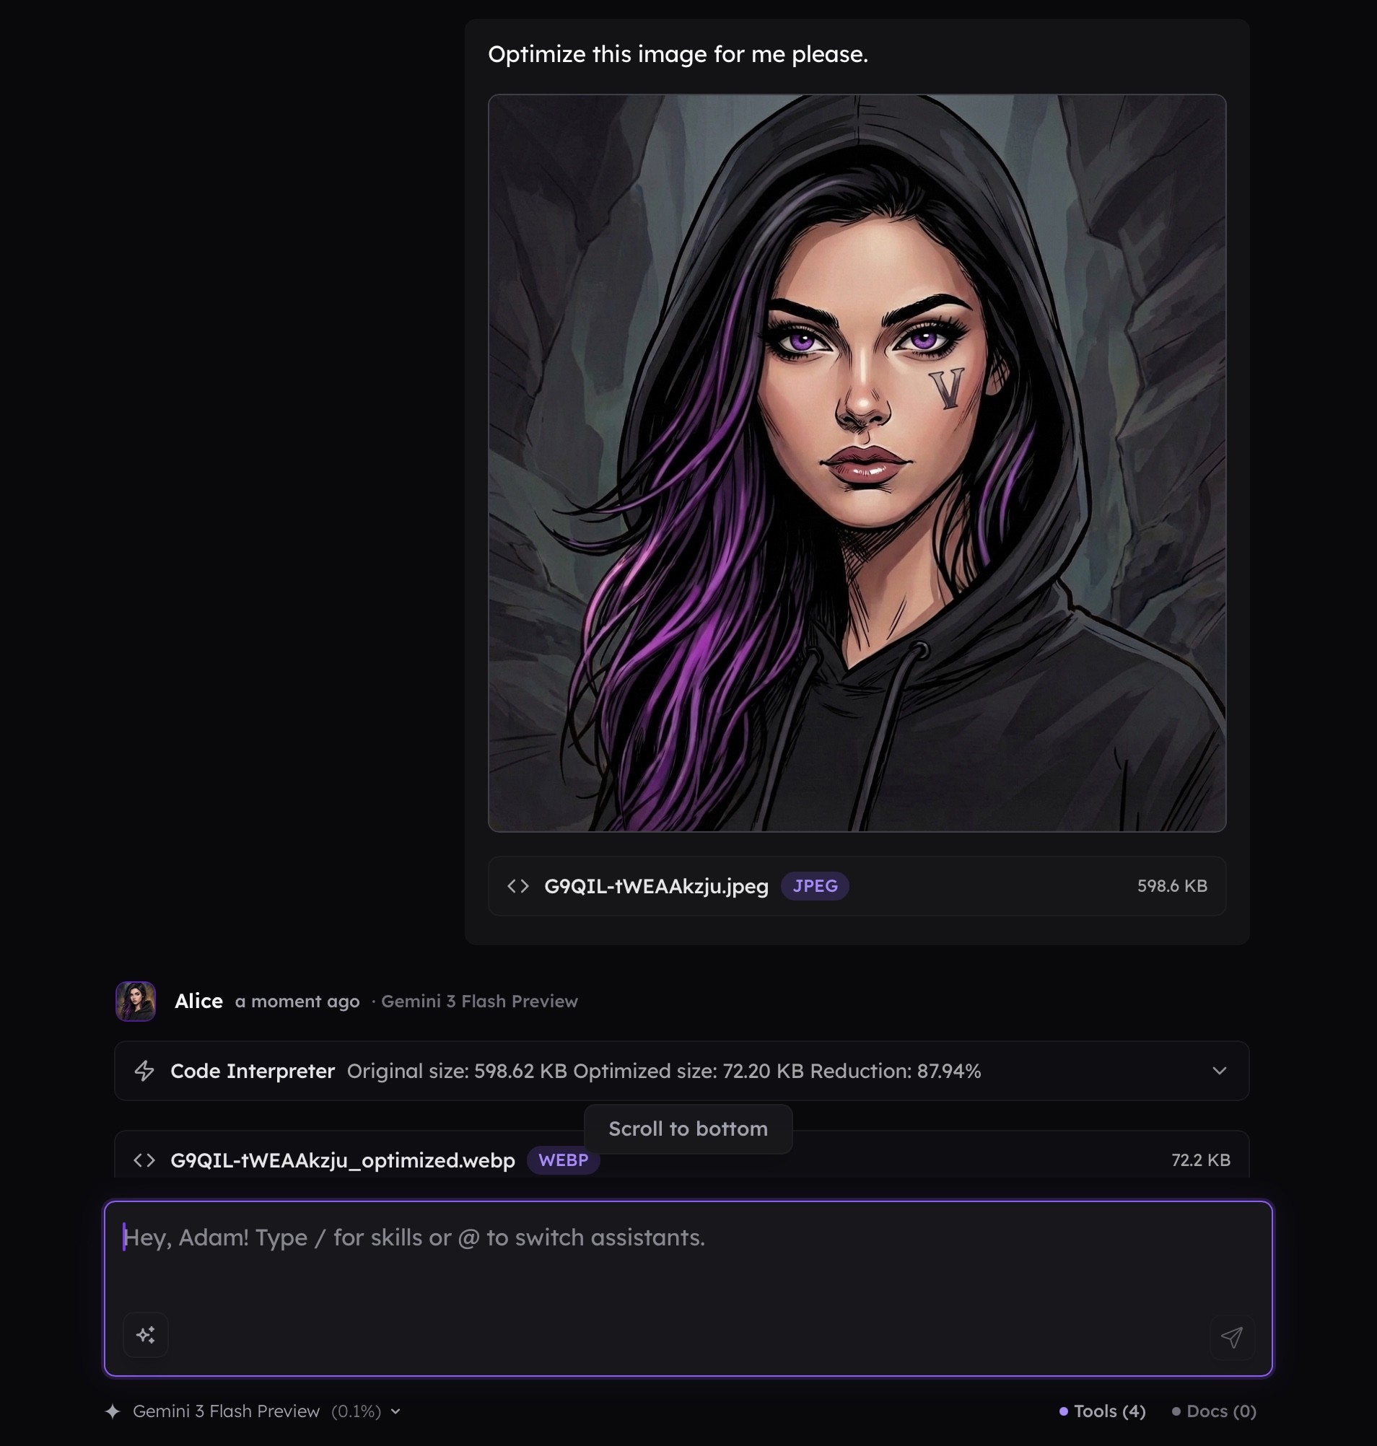Click the WEBP format badge
The width and height of the screenshot is (1377, 1446).
[563, 1160]
